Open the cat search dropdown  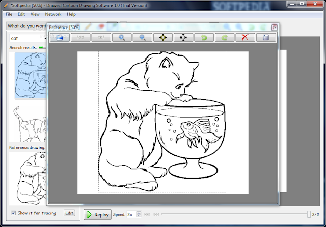pos(45,38)
